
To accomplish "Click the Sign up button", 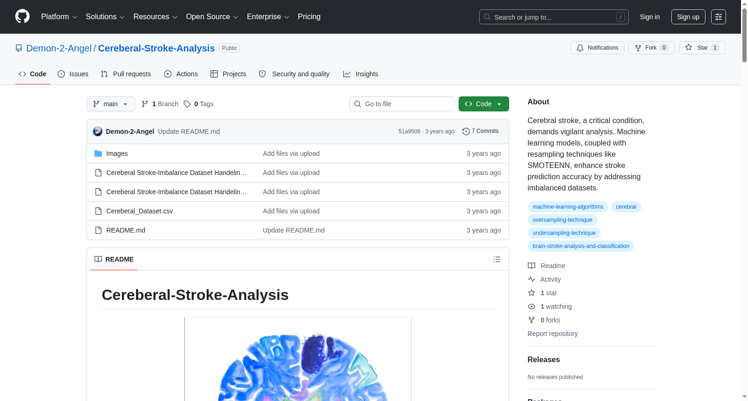I will (x=688, y=17).
